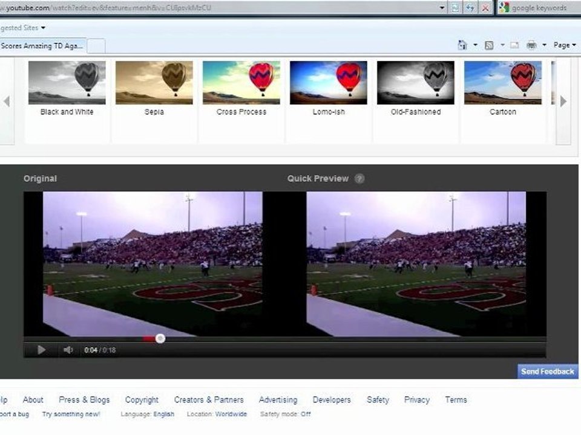Click the 0:04 / 0:18 time display

point(100,350)
